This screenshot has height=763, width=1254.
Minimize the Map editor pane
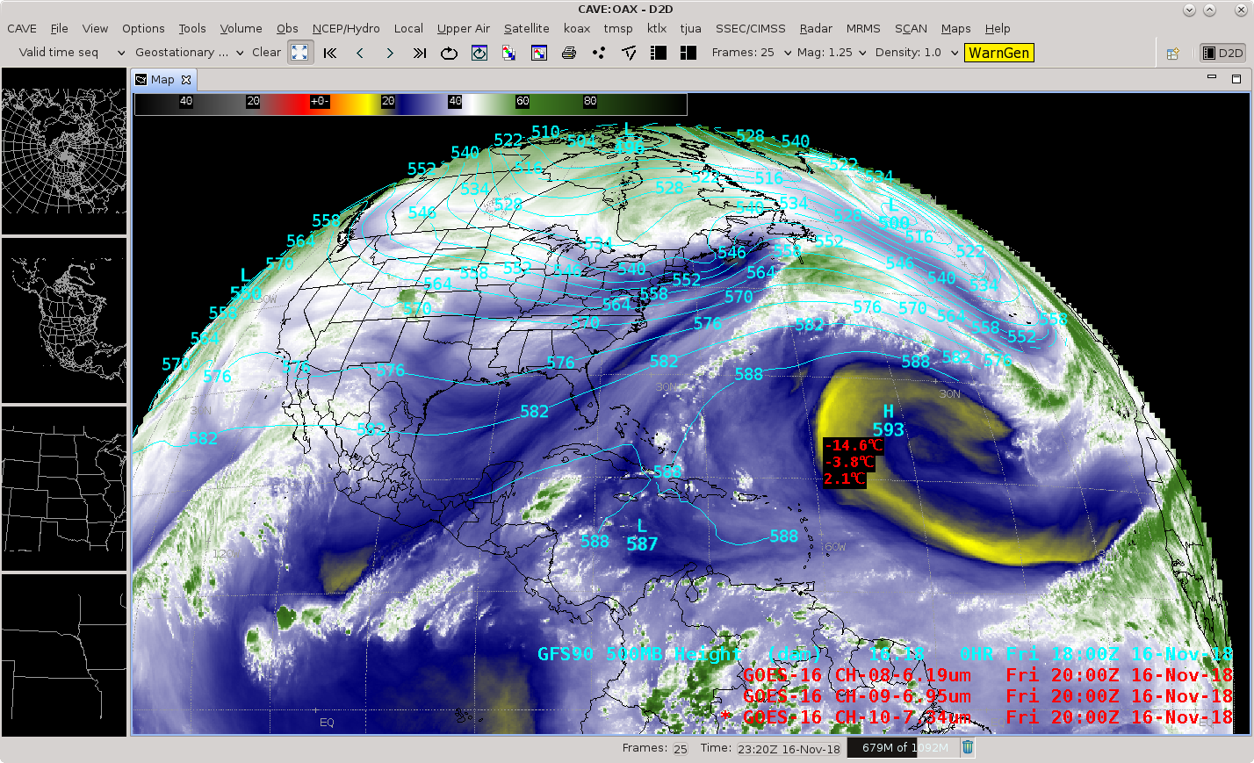(1212, 78)
